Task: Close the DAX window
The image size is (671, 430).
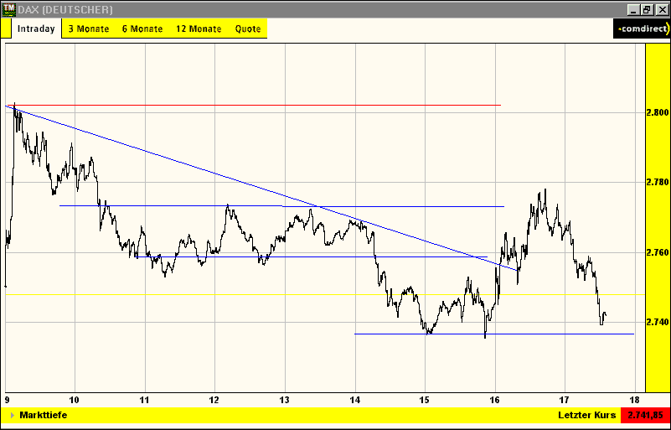Action: [x=662, y=9]
